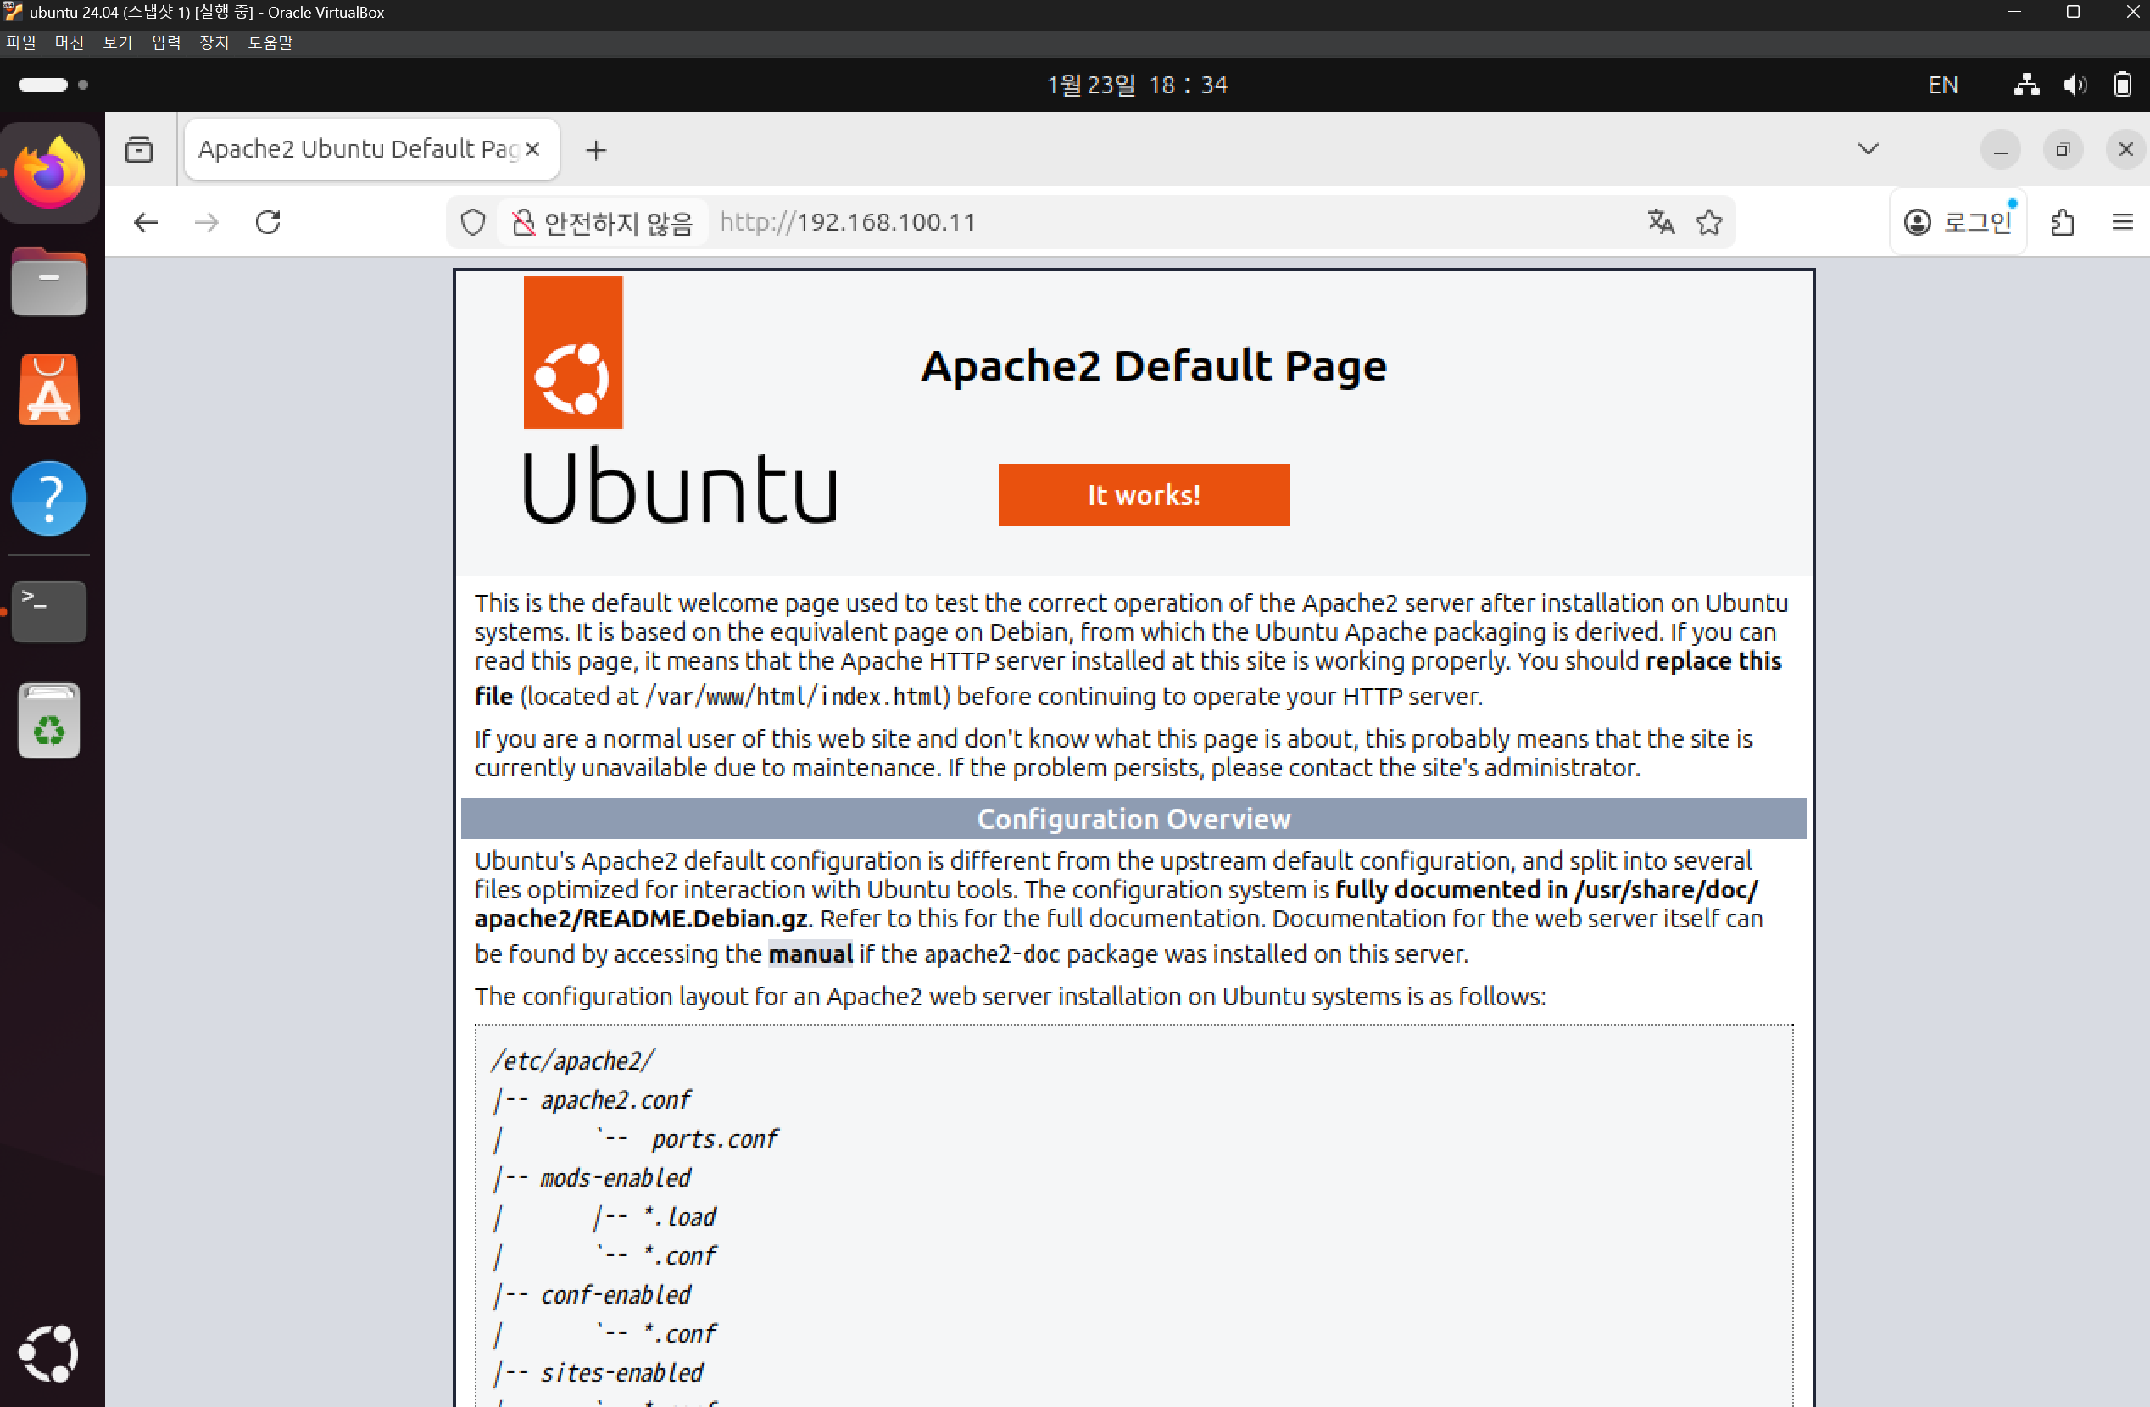Show applications with Ubuntu logo button
Image resolution: width=2150 pixels, height=1407 pixels.
click(50, 1353)
